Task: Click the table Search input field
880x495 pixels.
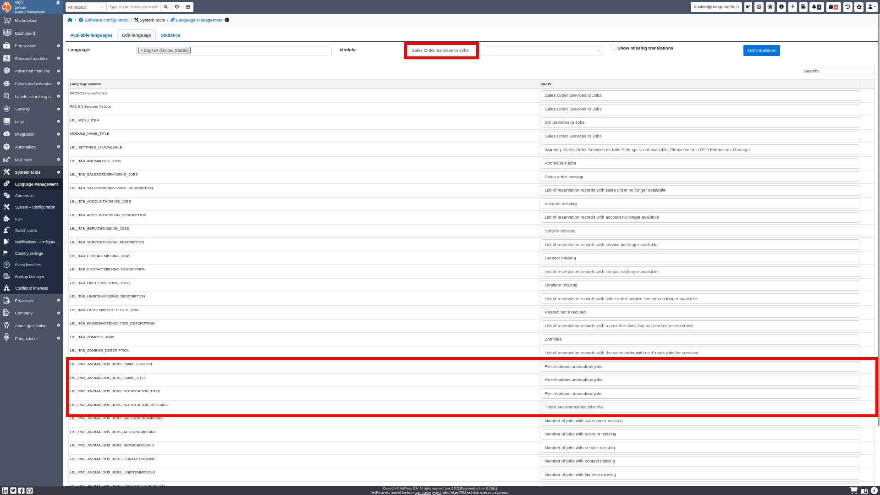Action: 847,71
